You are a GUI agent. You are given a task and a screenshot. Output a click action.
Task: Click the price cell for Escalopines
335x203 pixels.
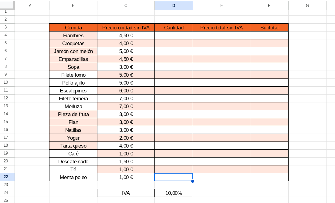[x=126, y=91]
